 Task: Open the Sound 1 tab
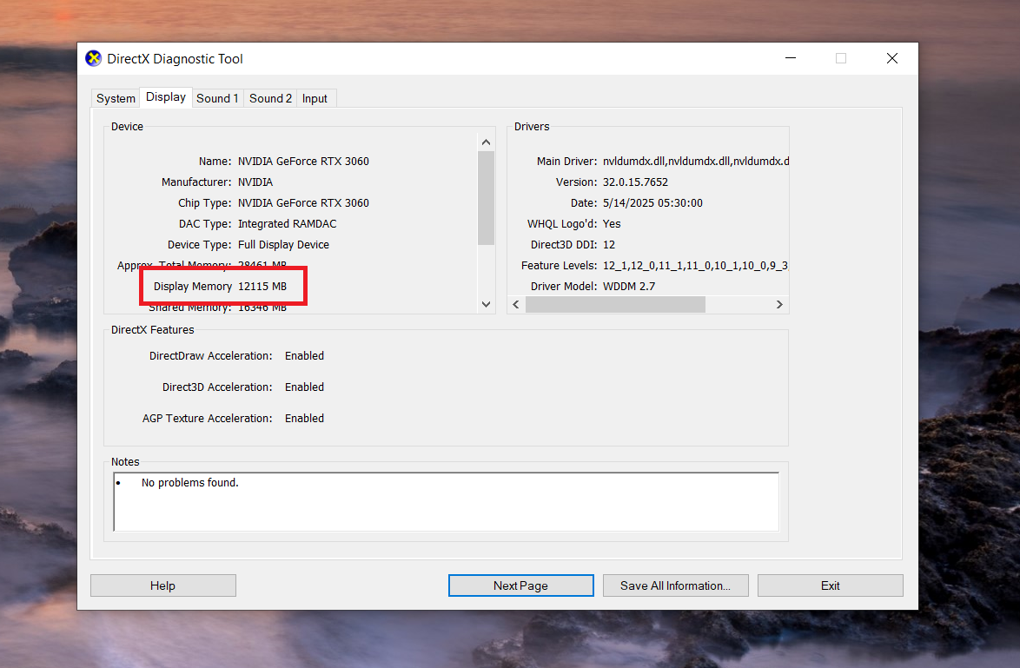click(217, 98)
